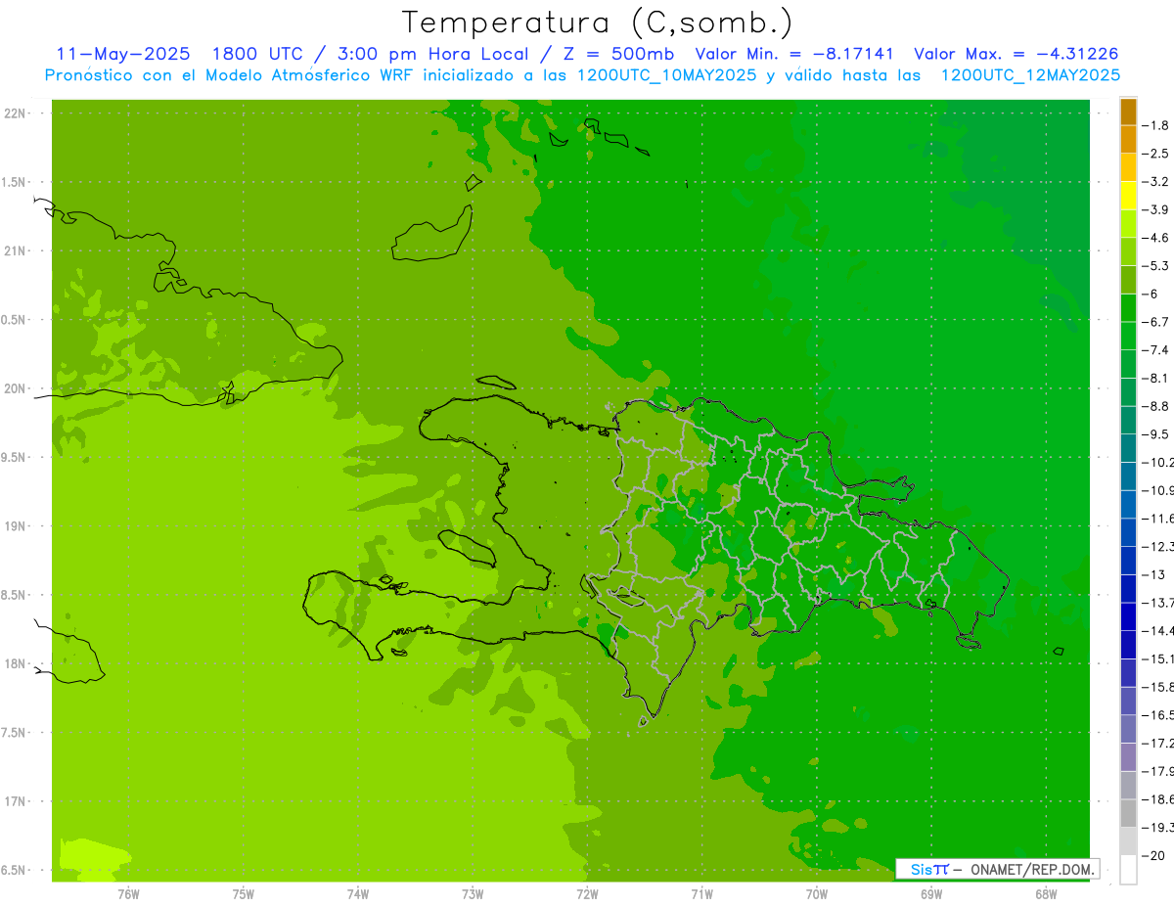Screen dimensions: 1174x907
Task: Click the '76W' longitude label
Action: point(128,893)
